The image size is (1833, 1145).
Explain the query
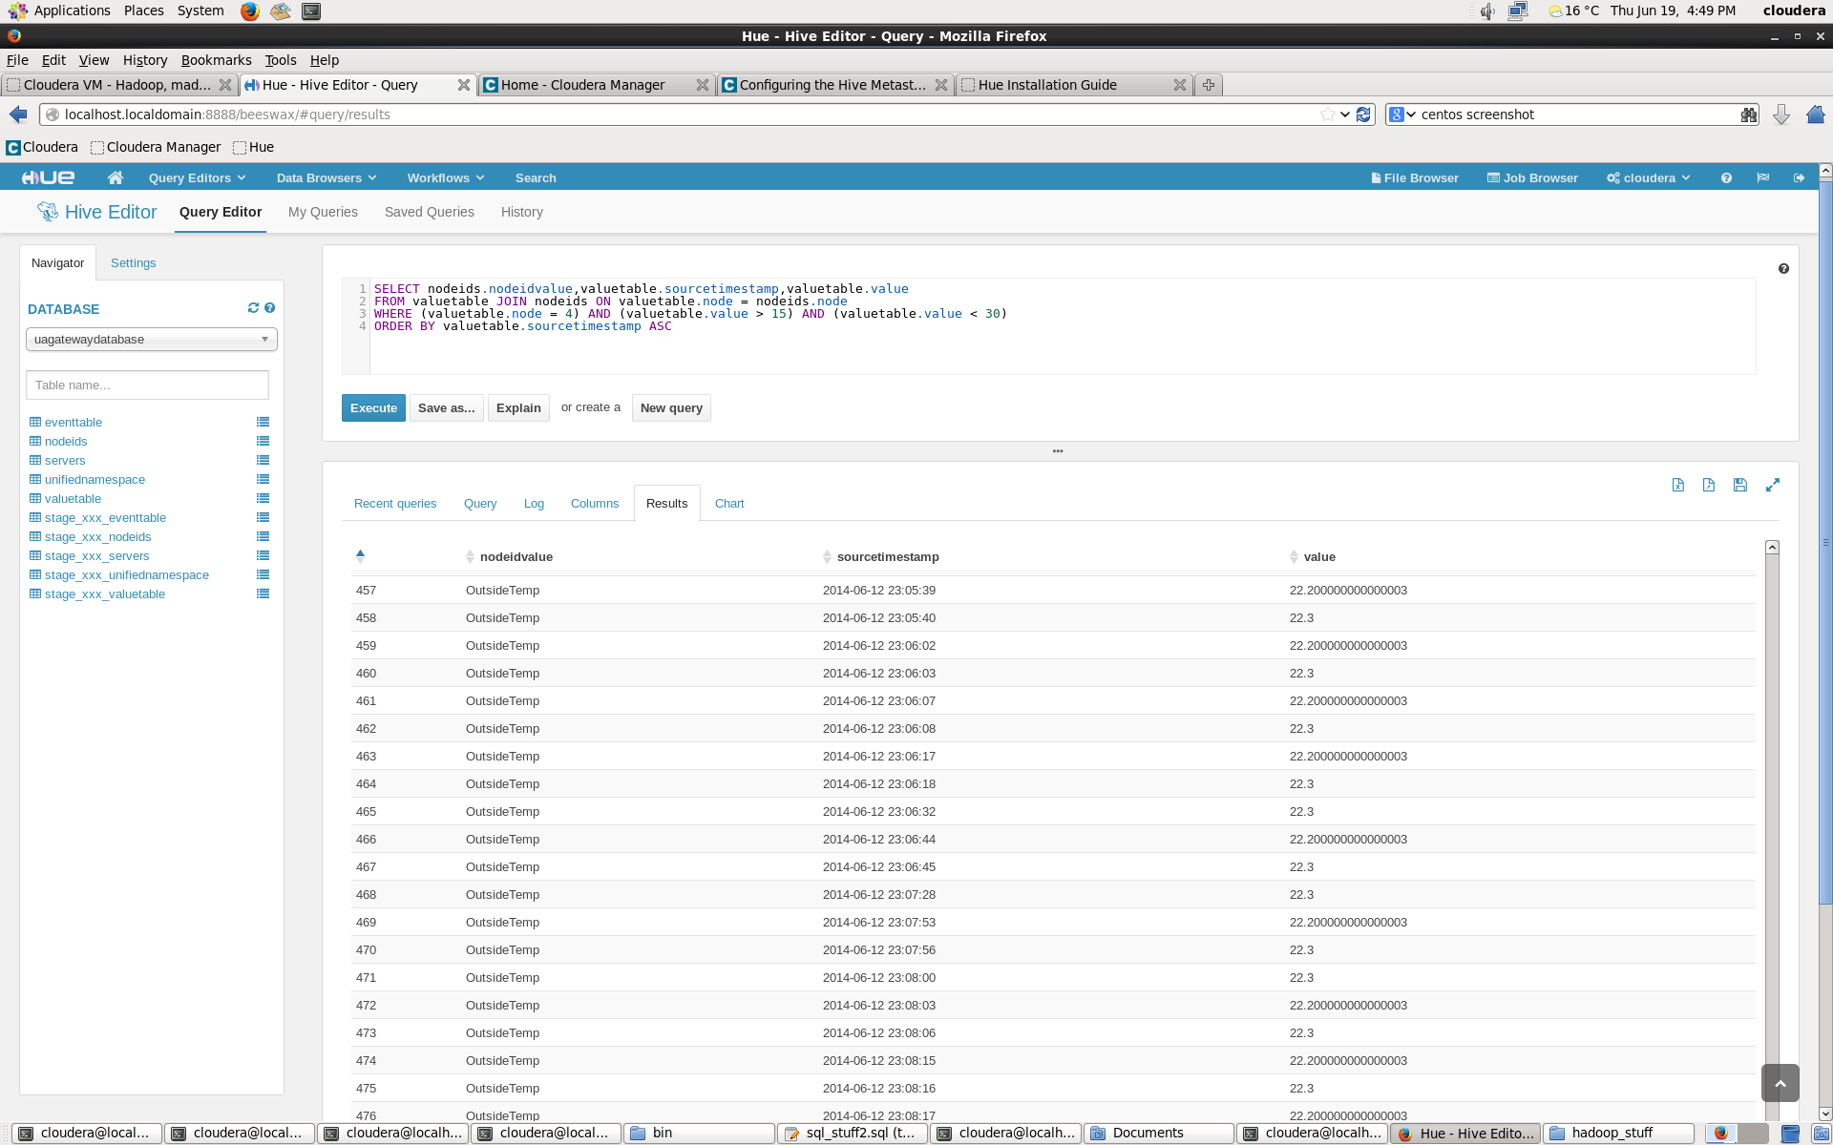pyautogui.click(x=518, y=408)
